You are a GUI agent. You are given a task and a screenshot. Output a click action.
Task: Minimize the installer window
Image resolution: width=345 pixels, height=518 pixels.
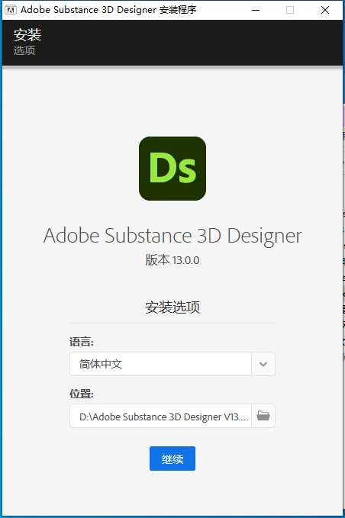click(256, 10)
